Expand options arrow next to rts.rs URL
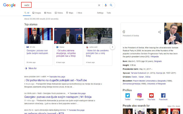 (67, 110)
